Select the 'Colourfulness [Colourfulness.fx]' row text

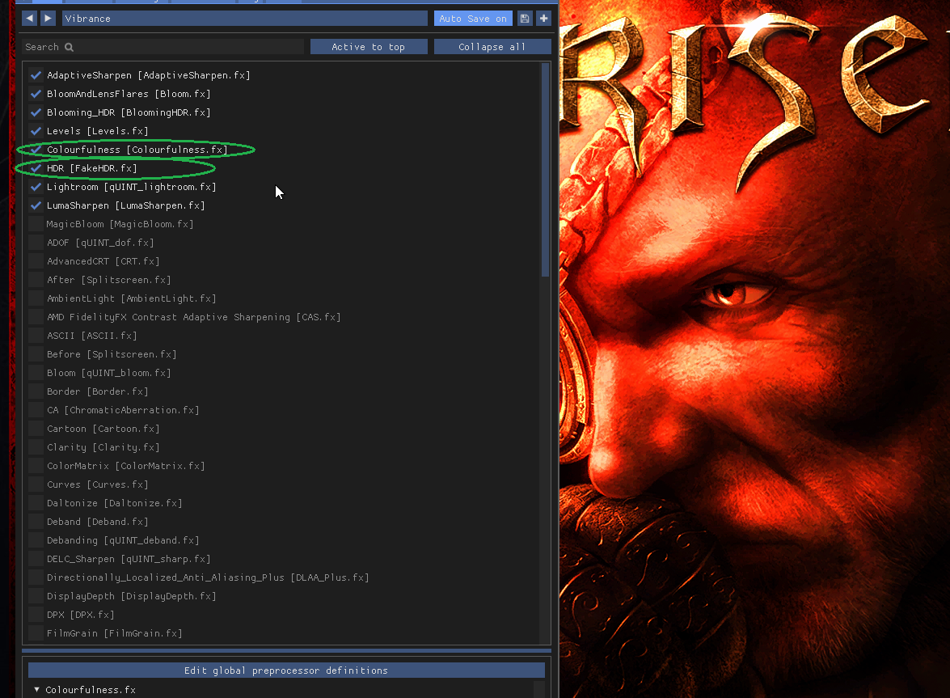137,150
